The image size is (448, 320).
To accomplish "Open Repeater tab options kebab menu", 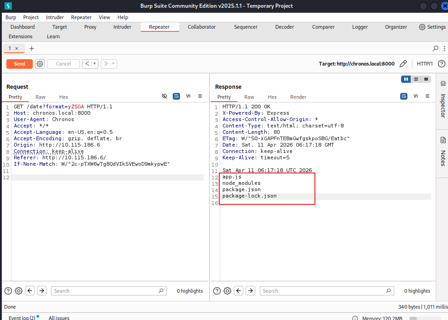I will 444,49.
